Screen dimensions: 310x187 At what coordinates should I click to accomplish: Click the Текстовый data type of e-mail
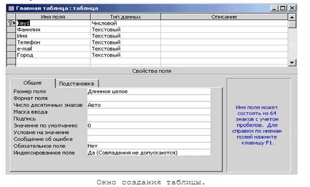(x=126, y=49)
